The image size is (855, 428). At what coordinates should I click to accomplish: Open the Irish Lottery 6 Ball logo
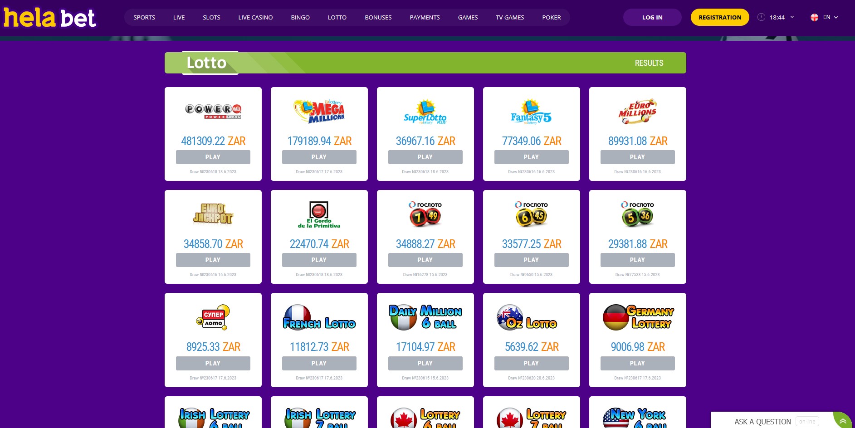[x=214, y=418]
